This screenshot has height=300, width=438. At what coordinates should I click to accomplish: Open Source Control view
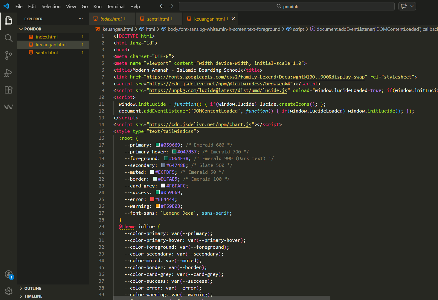coord(8,55)
